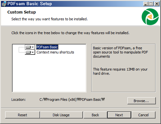This screenshot has width=161, height=124.
Task: Click the "This feature requires 13MB" text
Action: [x=120, y=71]
